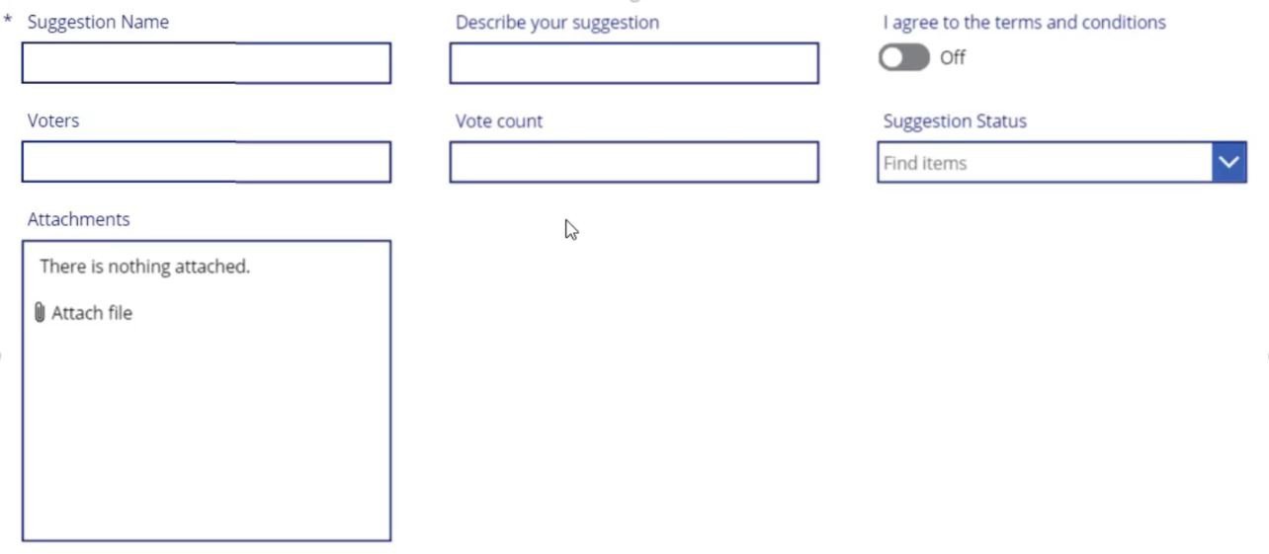Toggle the terms and conditions switch
Screen dimensions: 1269x554
pos(904,57)
